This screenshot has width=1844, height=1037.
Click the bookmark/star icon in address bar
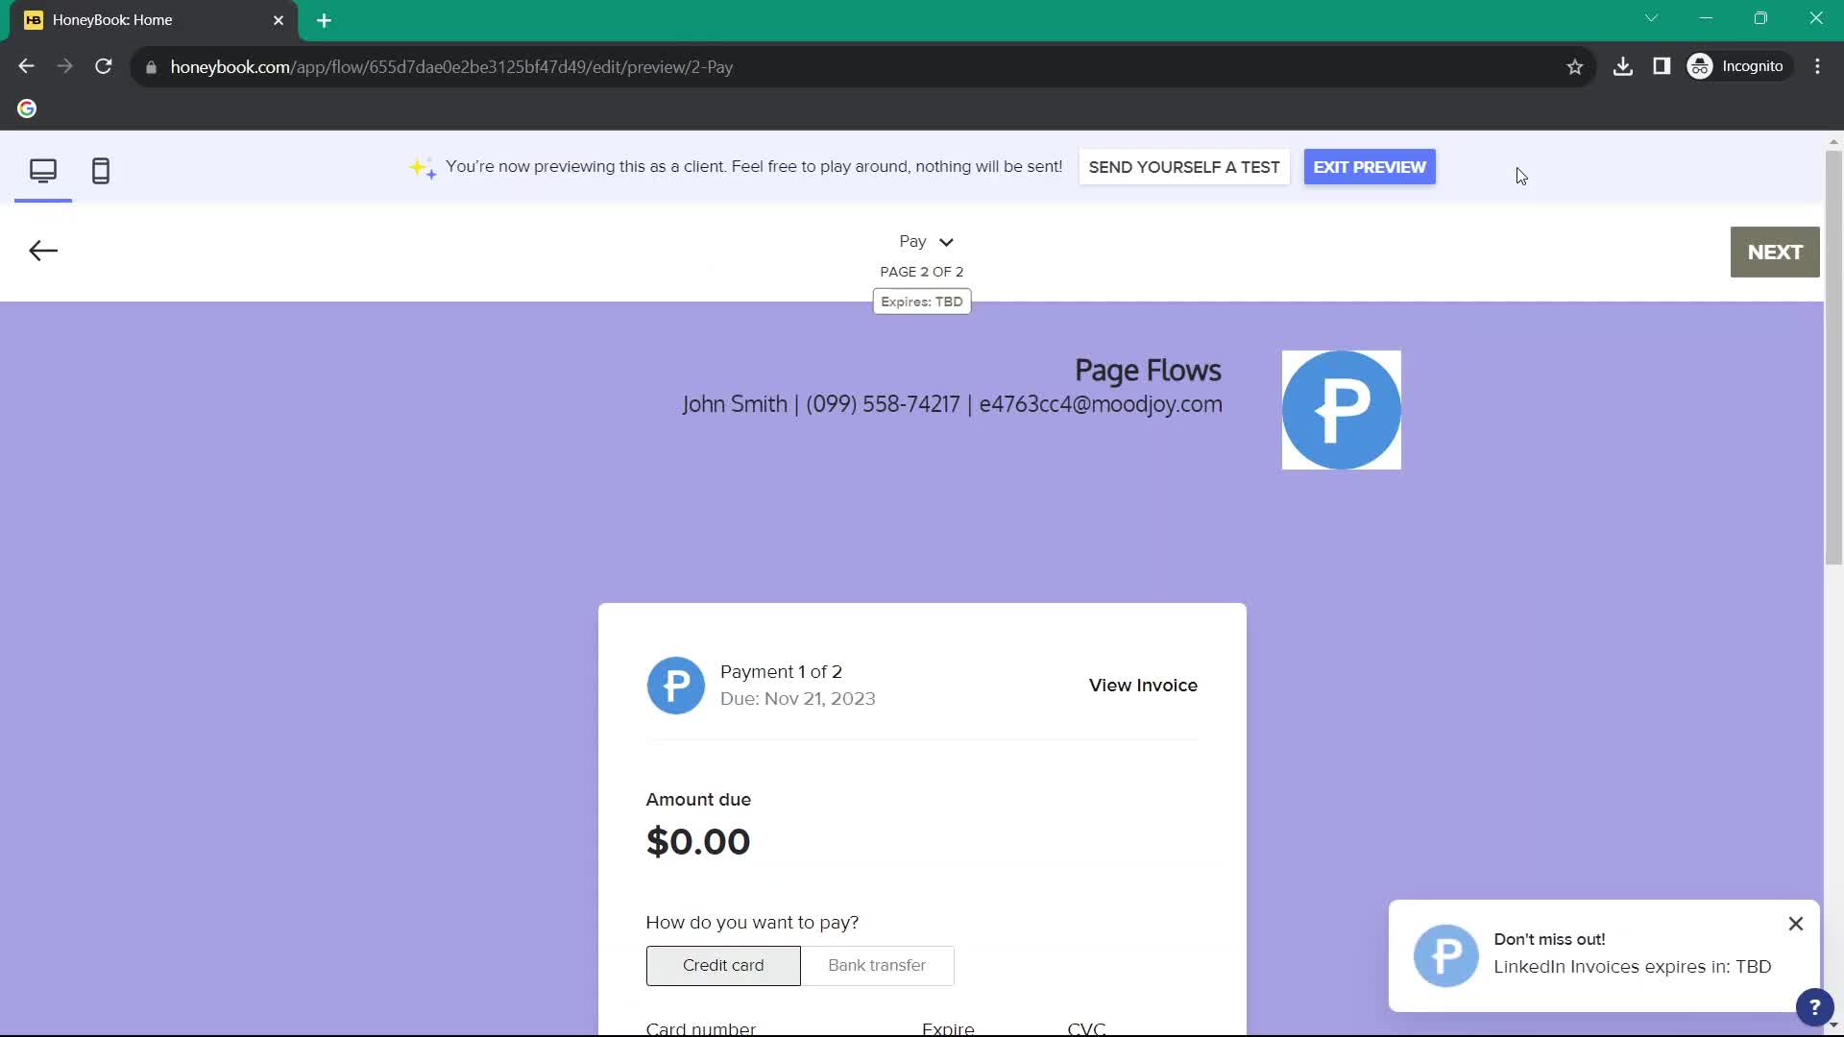[1575, 67]
